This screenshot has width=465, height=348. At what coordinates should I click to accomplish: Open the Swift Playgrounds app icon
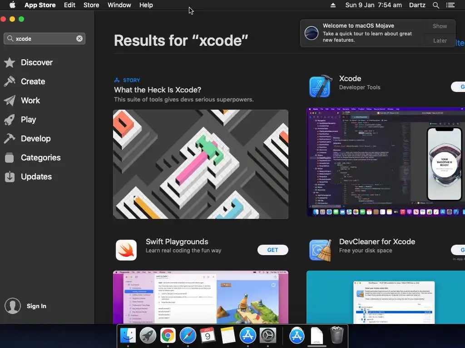126,250
